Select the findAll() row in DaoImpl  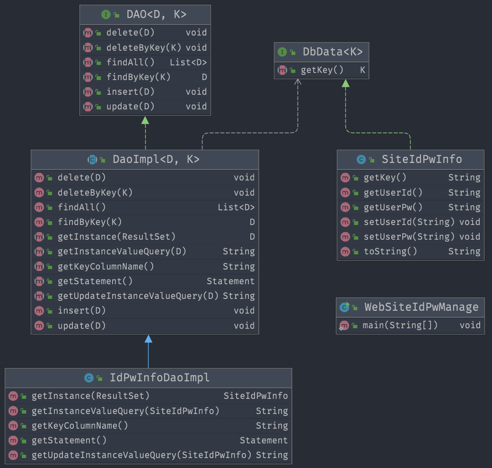click(142, 207)
